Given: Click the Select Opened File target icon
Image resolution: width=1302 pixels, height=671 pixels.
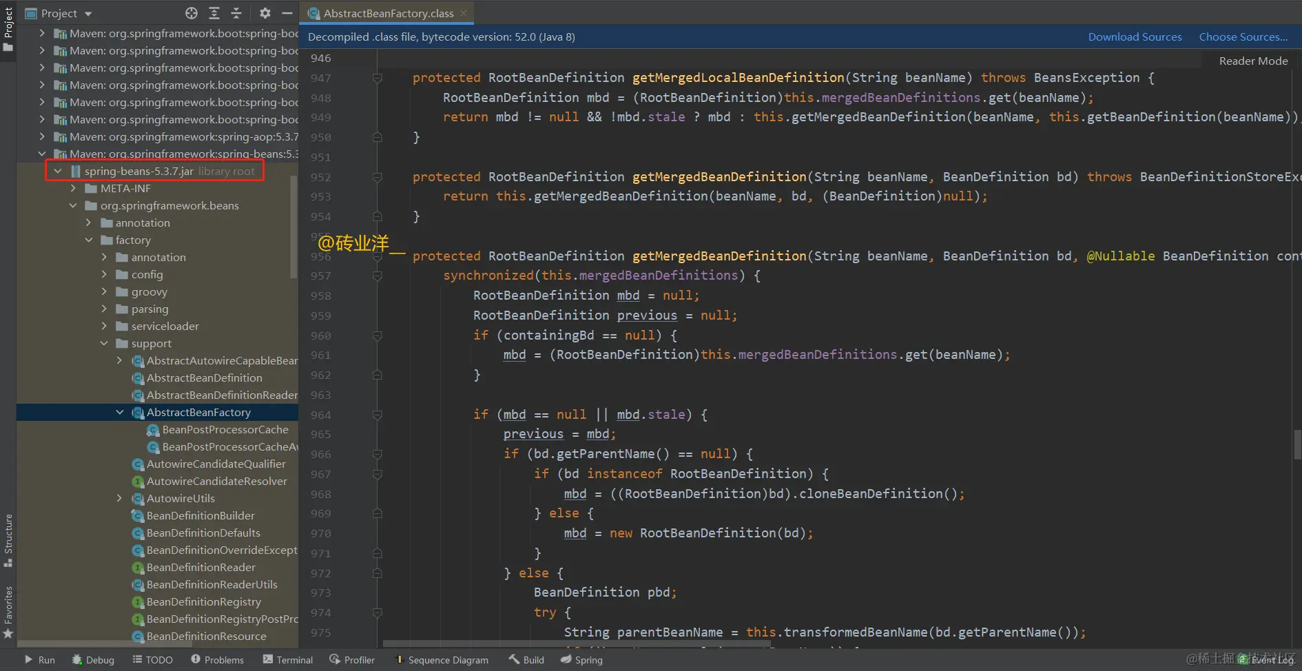Looking at the screenshot, I should 192,13.
